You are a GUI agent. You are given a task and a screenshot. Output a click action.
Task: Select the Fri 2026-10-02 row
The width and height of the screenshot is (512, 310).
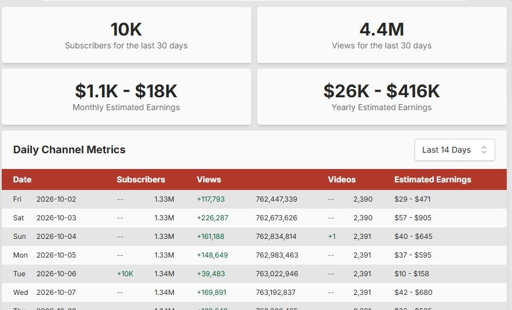(254, 199)
